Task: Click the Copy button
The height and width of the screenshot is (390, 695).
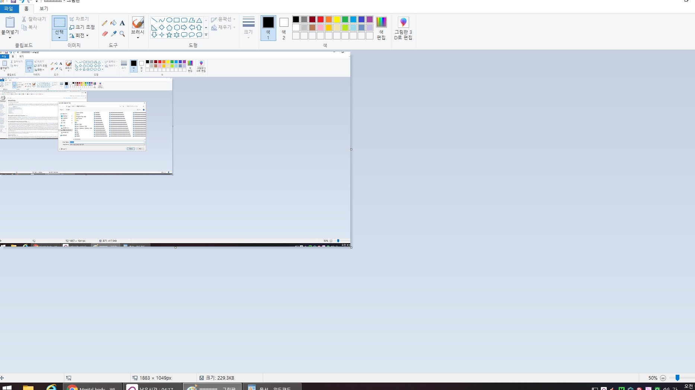Action: click(30, 27)
